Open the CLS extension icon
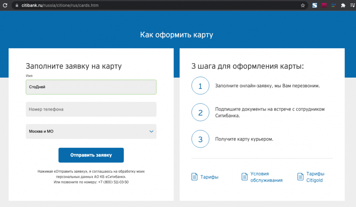The height and width of the screenshot is (207, 356). (x=333, y=5)
